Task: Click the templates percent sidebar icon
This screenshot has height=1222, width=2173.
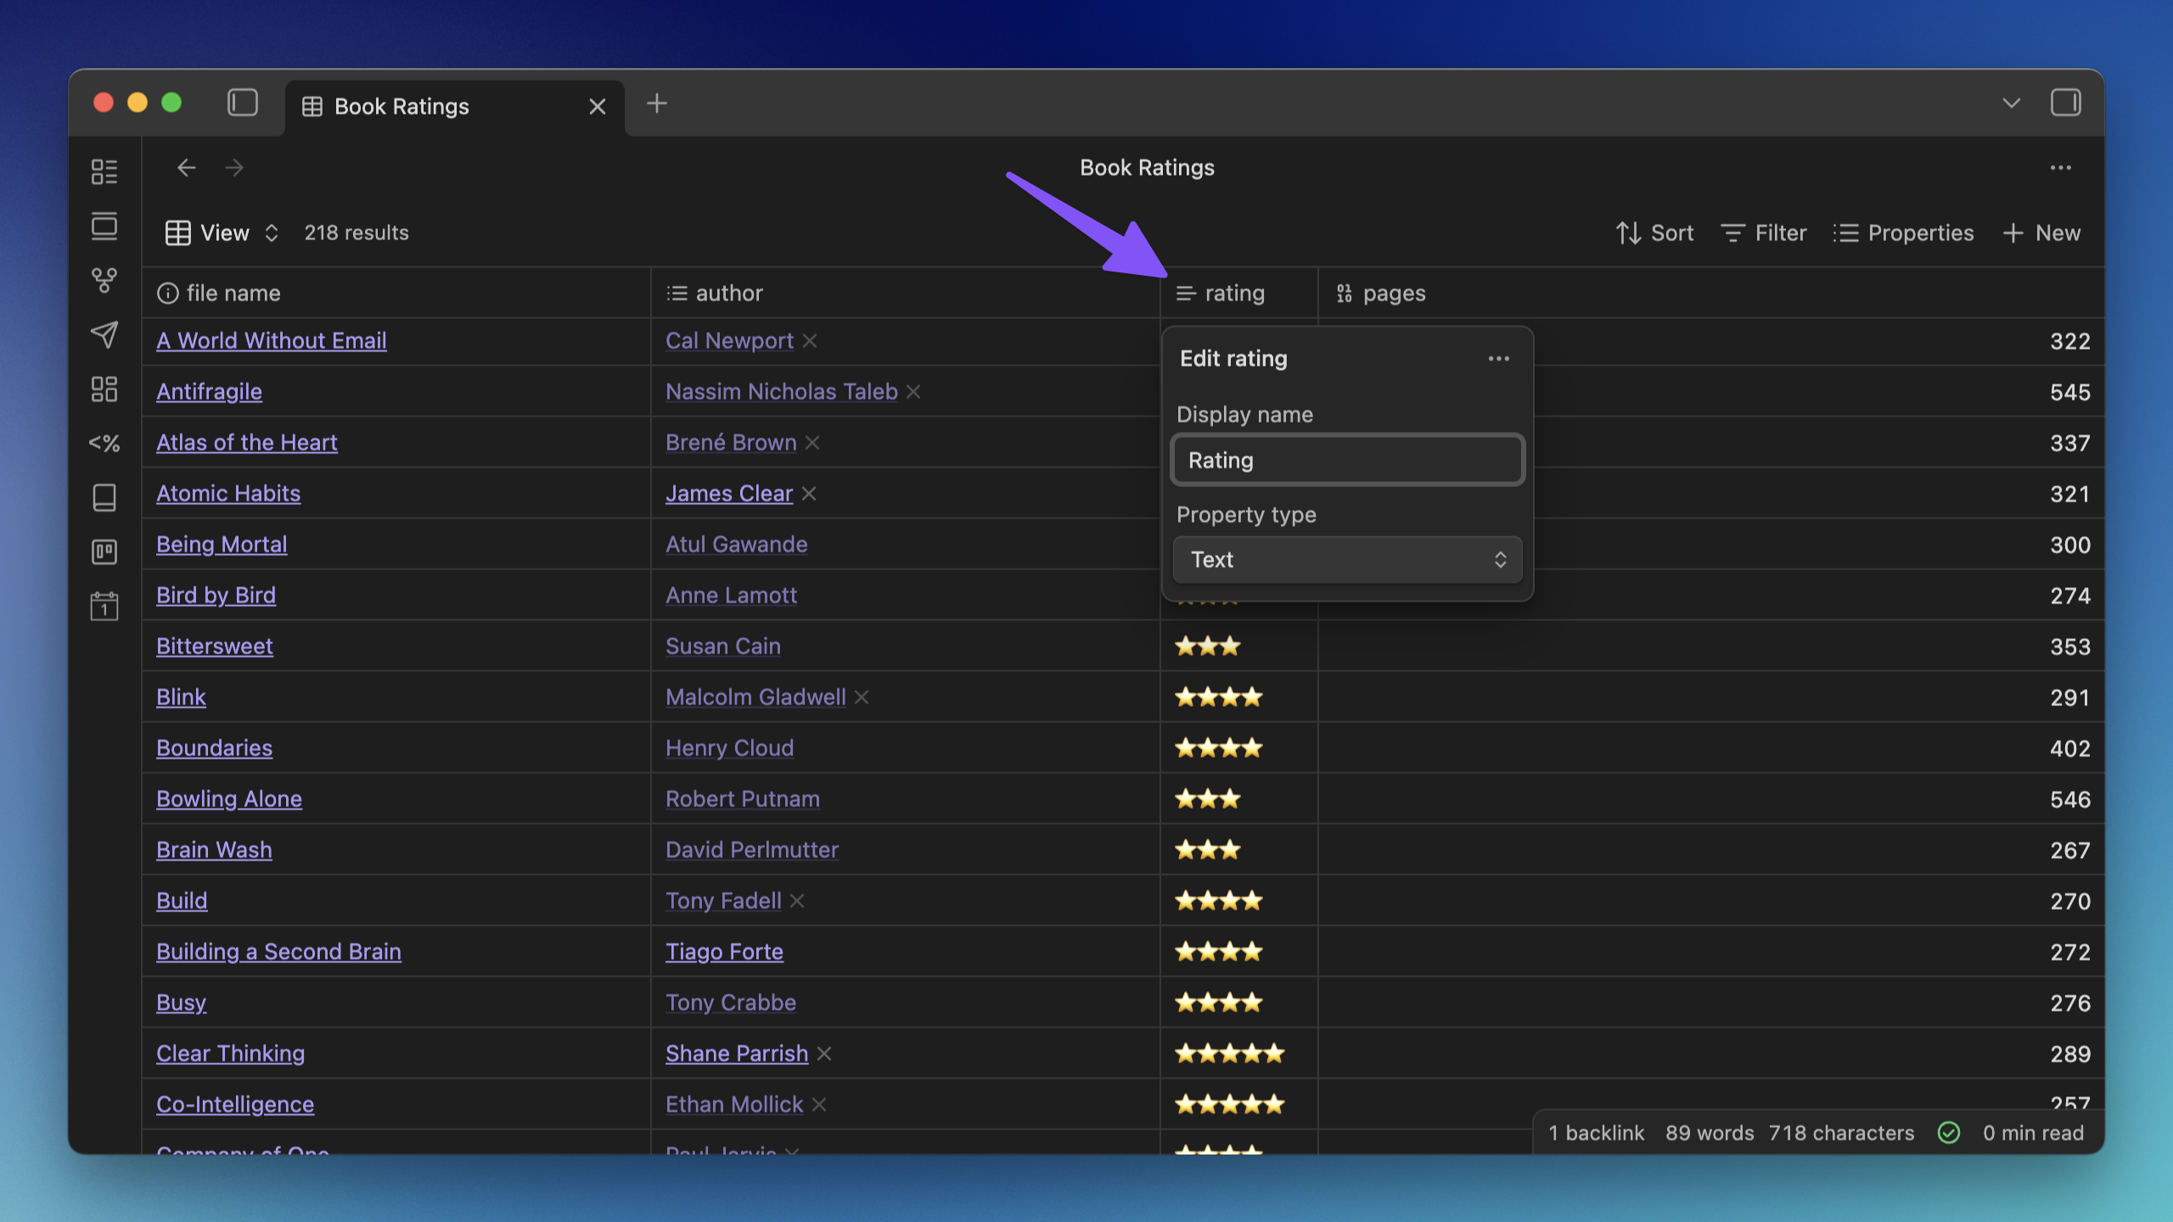Action: (104, 443)
